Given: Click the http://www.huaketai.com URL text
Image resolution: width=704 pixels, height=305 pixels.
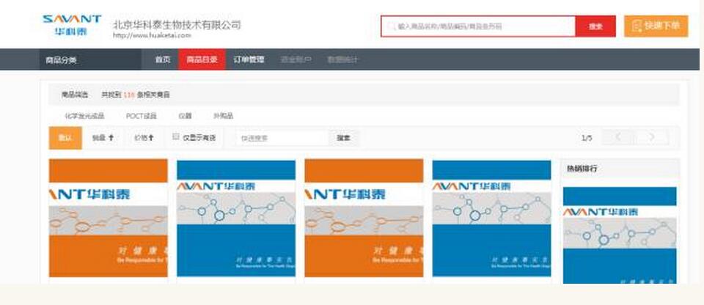Looking at the screenshot, I should 152,35.
